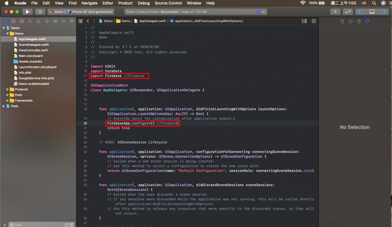Choose the Demo scheme in toolbar
Screen dimensions: 392x227
(x=56, y=12)
